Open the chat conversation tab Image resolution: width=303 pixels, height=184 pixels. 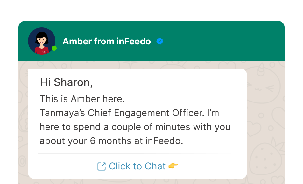[137, 166]
